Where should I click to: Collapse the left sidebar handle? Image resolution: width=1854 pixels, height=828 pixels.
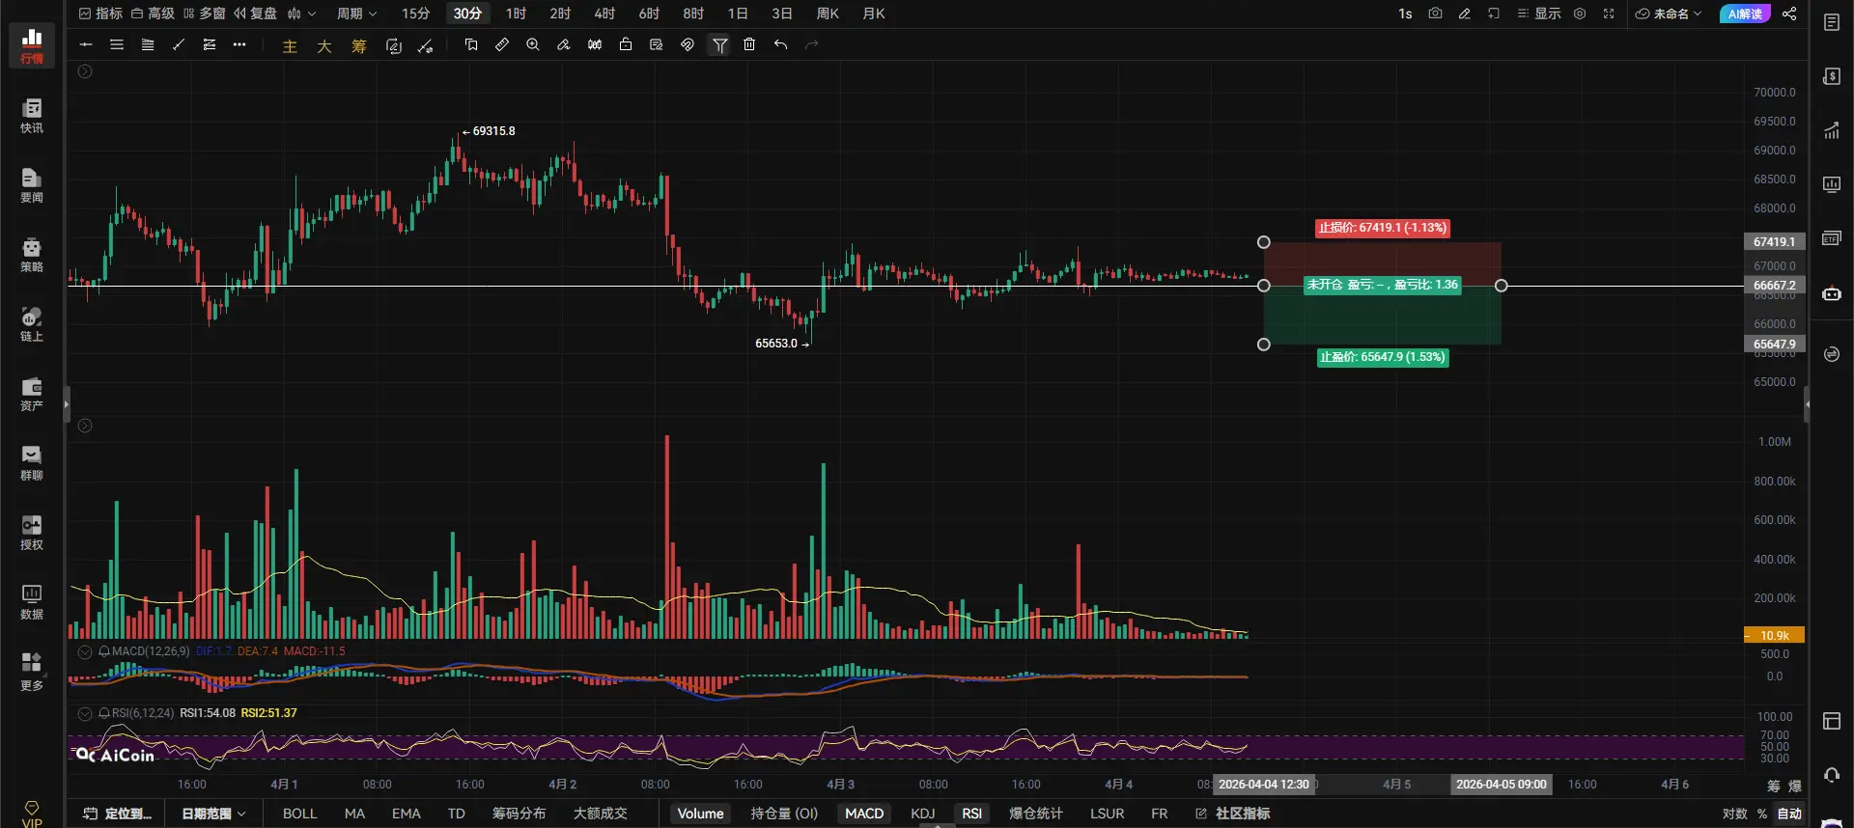click(67, 404)
